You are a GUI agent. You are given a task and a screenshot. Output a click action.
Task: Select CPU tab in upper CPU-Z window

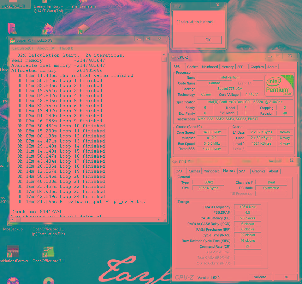(x=177, y=67)
